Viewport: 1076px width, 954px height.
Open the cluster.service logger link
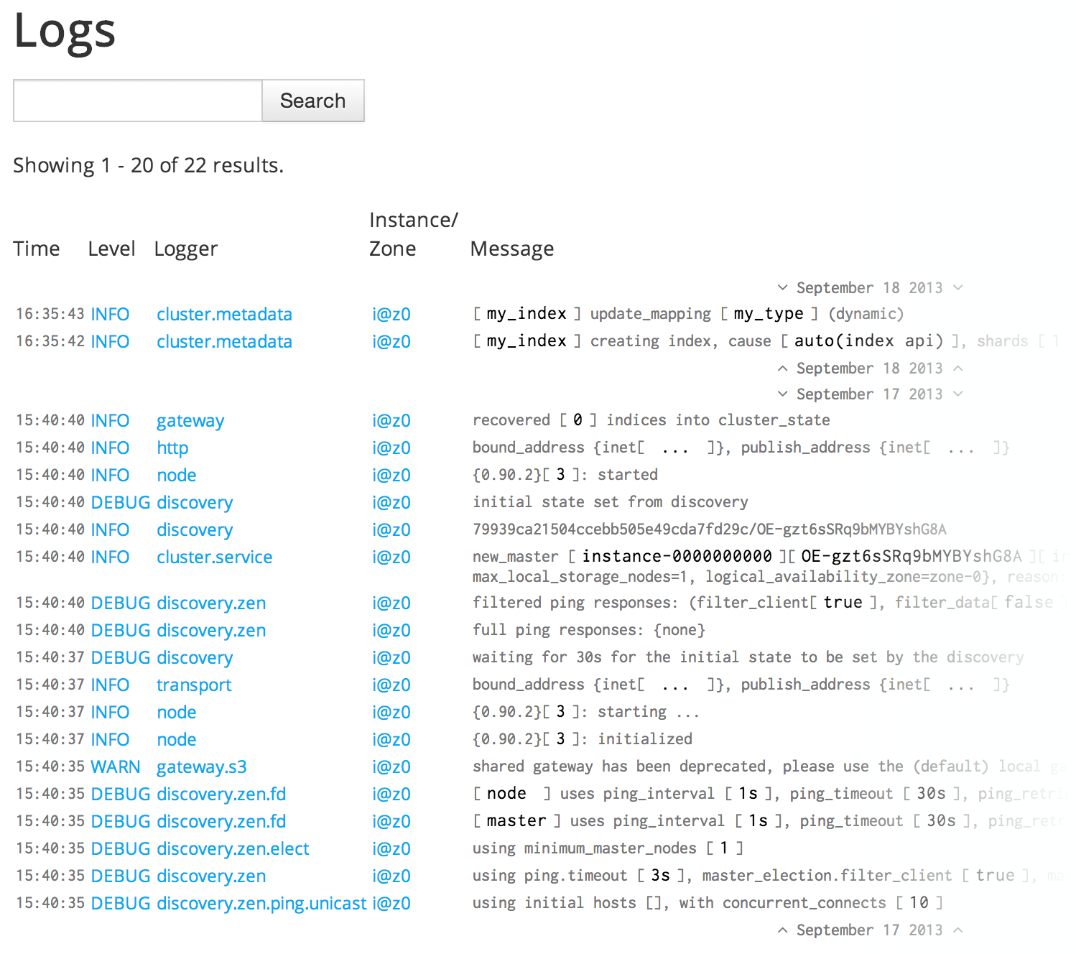click(214, 557)
